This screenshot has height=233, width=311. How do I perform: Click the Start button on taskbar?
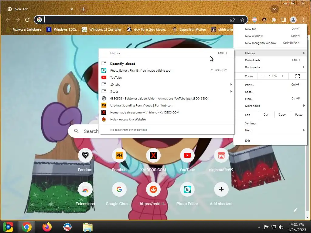pos(8,227)
